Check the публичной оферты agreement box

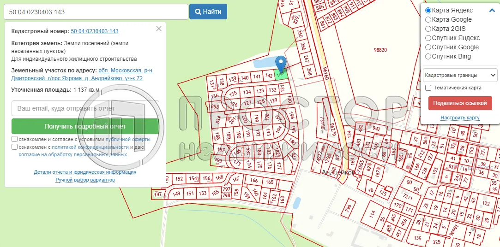[15, 139]
